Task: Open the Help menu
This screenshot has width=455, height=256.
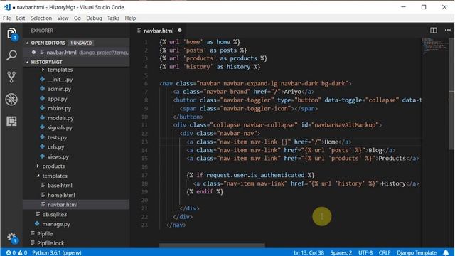Action: pyautogui.click(x=130, y=18)
